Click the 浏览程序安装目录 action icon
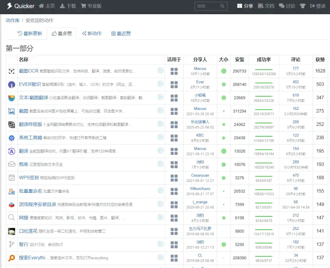This screenshot has width=330, height=268. [x=11, y=204]
